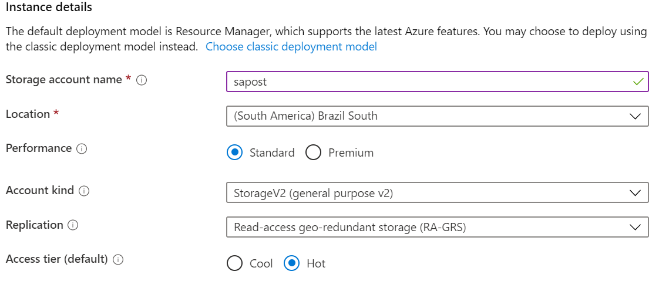
Task: Open Choose classic deployment model link
Action: [x=291, y=46]
